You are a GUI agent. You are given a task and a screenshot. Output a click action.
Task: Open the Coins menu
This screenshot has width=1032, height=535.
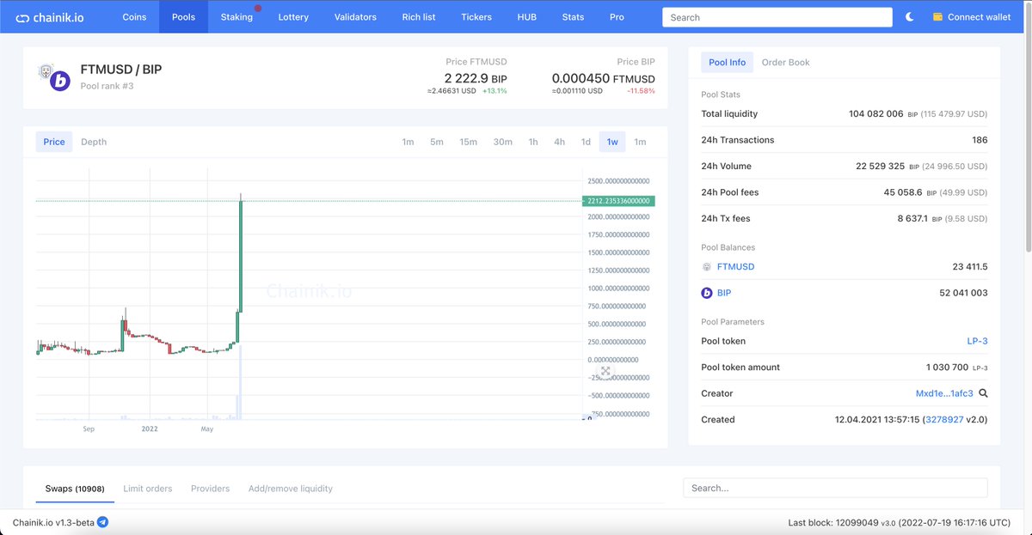point(134,17)
